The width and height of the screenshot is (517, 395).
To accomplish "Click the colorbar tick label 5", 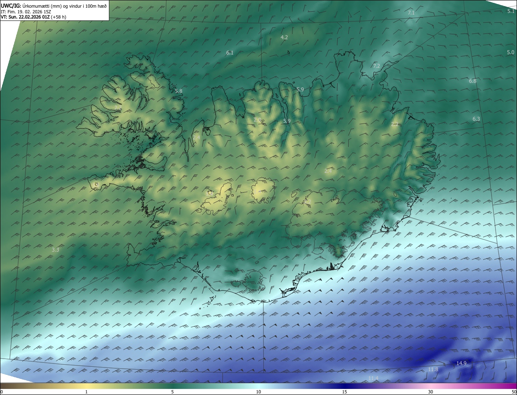I will (172, 392).
